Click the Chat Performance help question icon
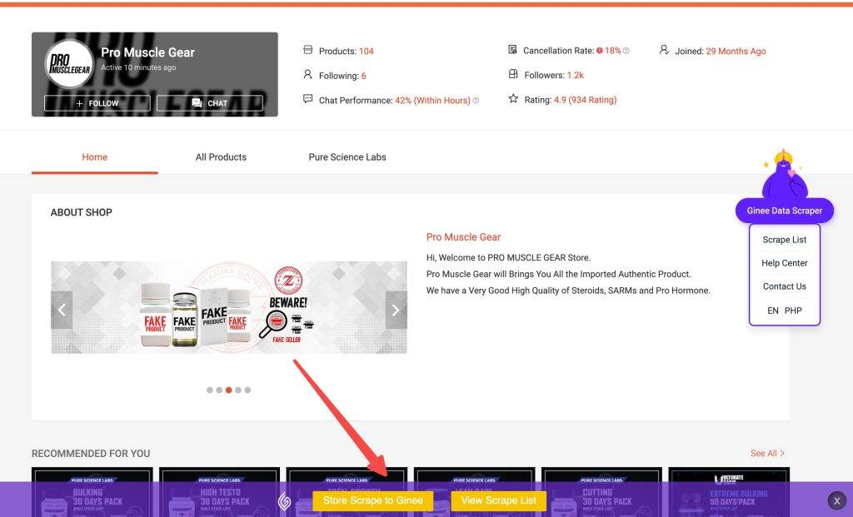 click(x=476, y=101)
